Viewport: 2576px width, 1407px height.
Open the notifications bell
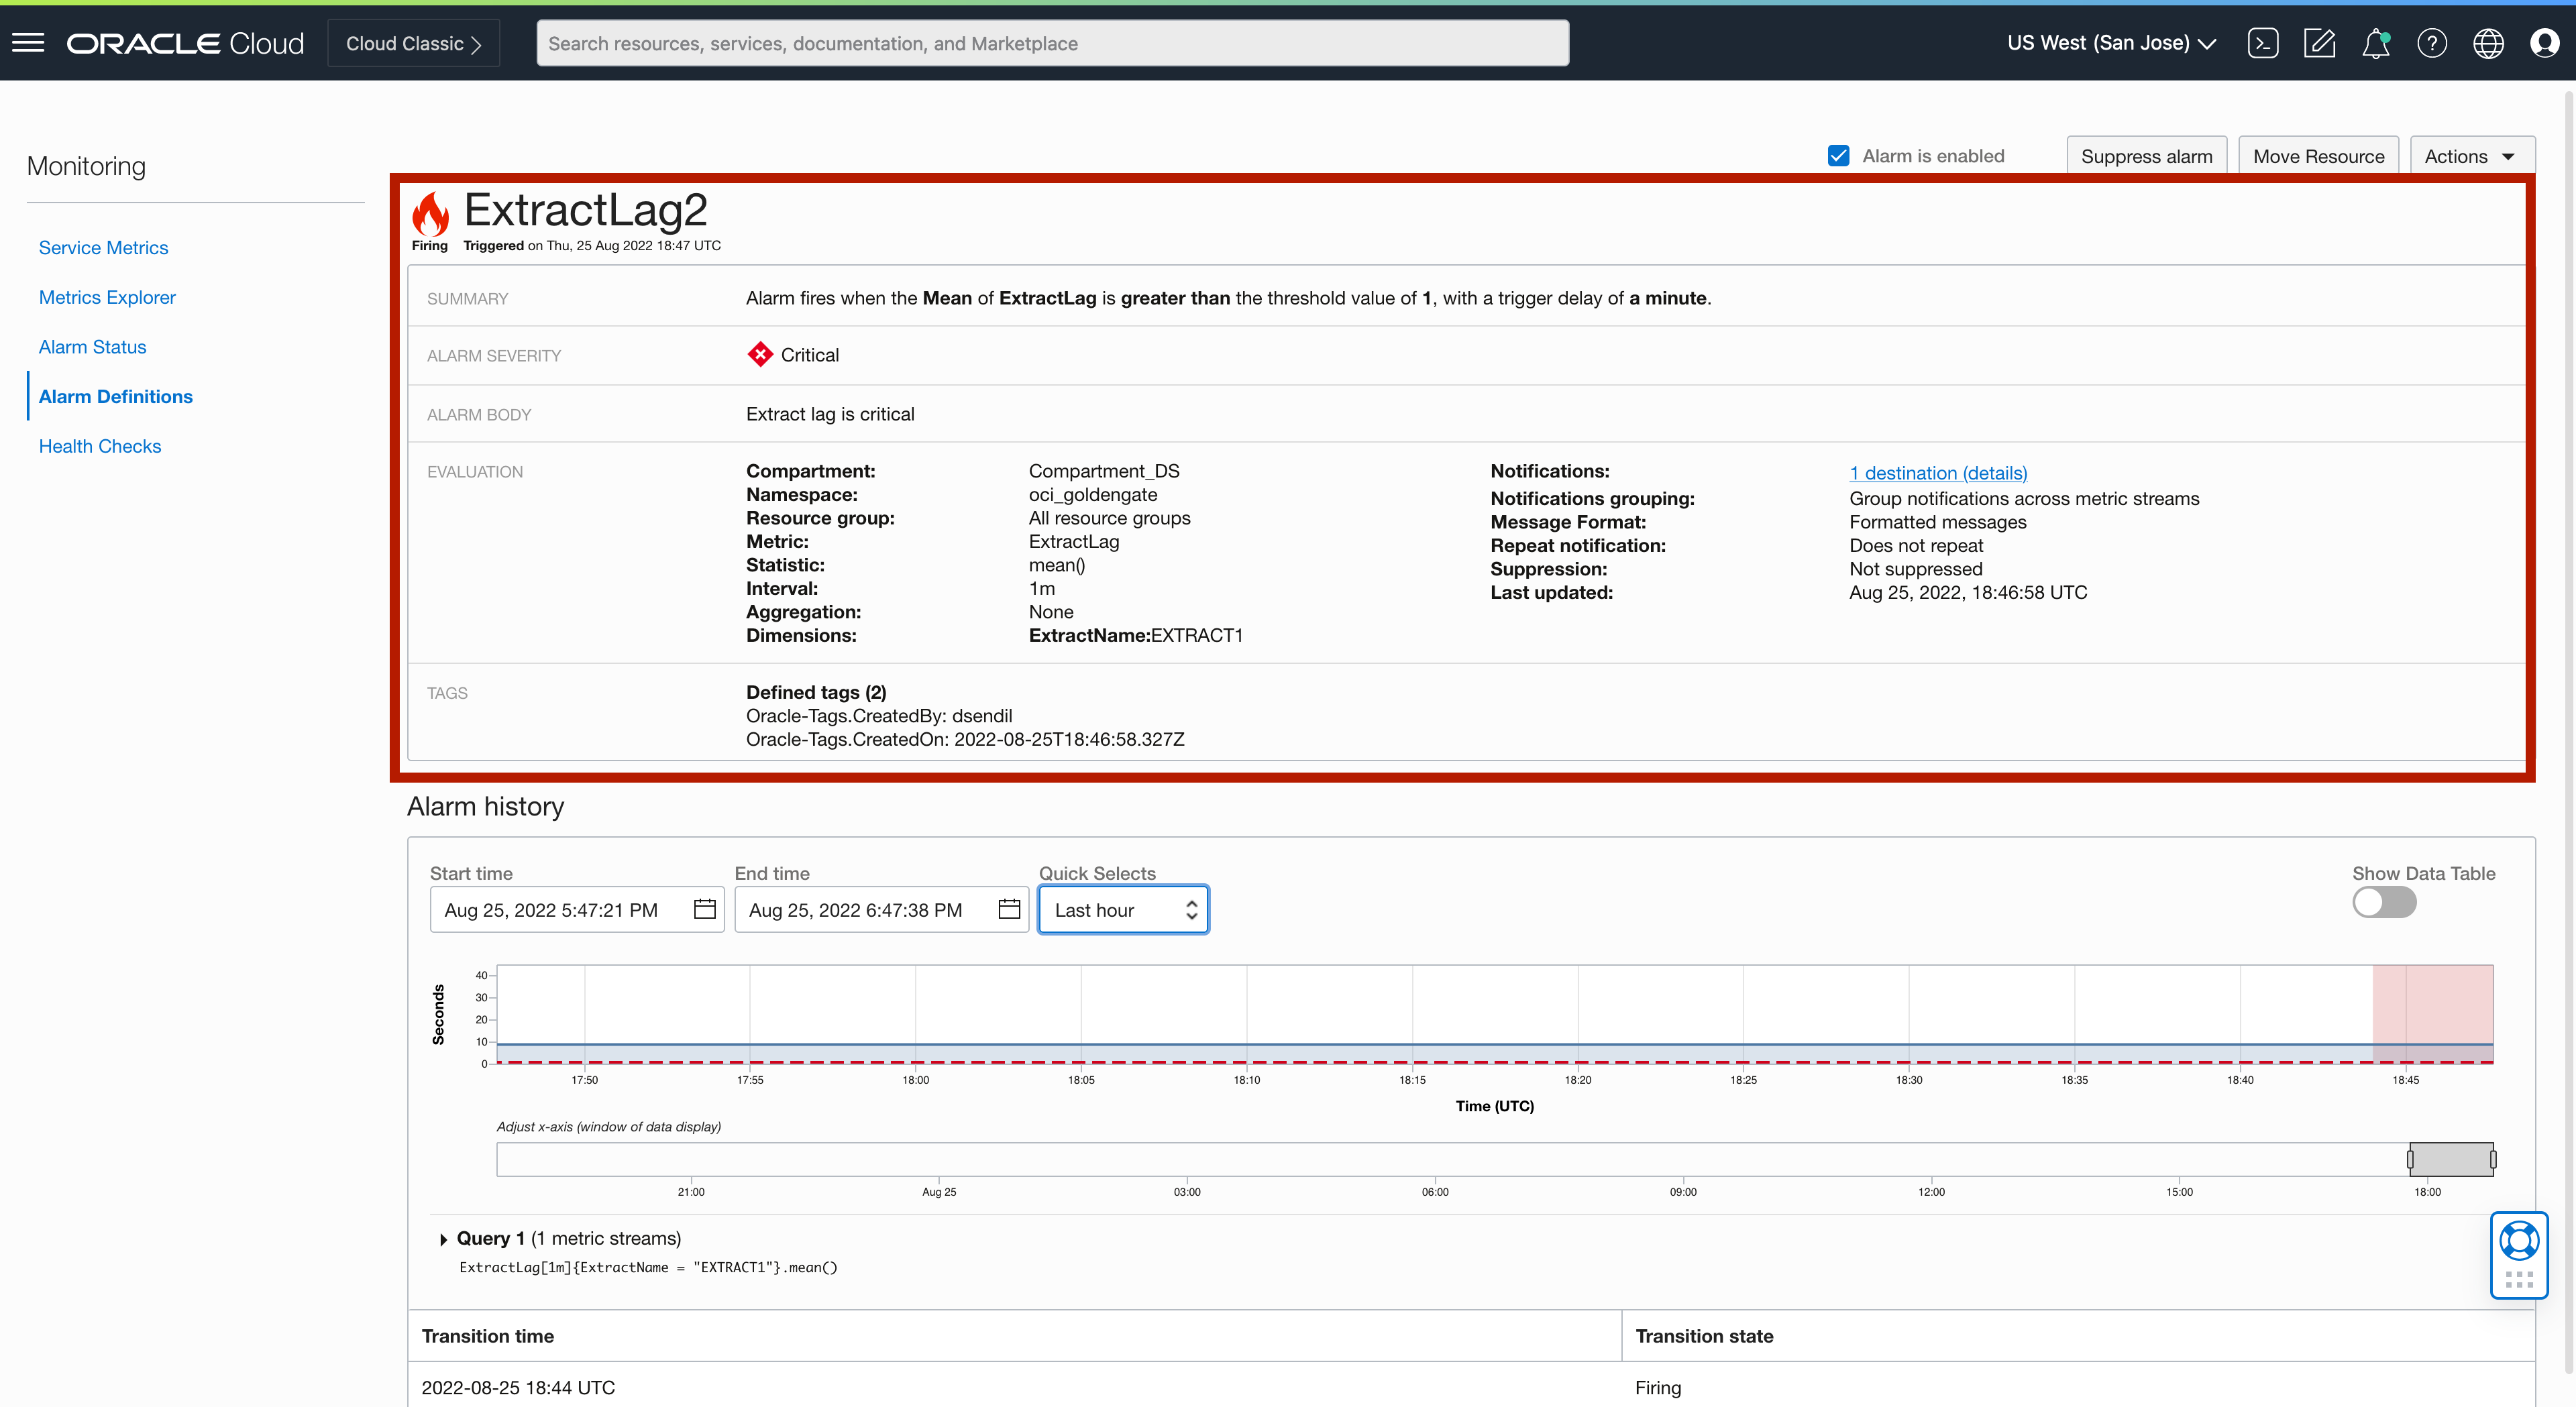[2376, 42]
